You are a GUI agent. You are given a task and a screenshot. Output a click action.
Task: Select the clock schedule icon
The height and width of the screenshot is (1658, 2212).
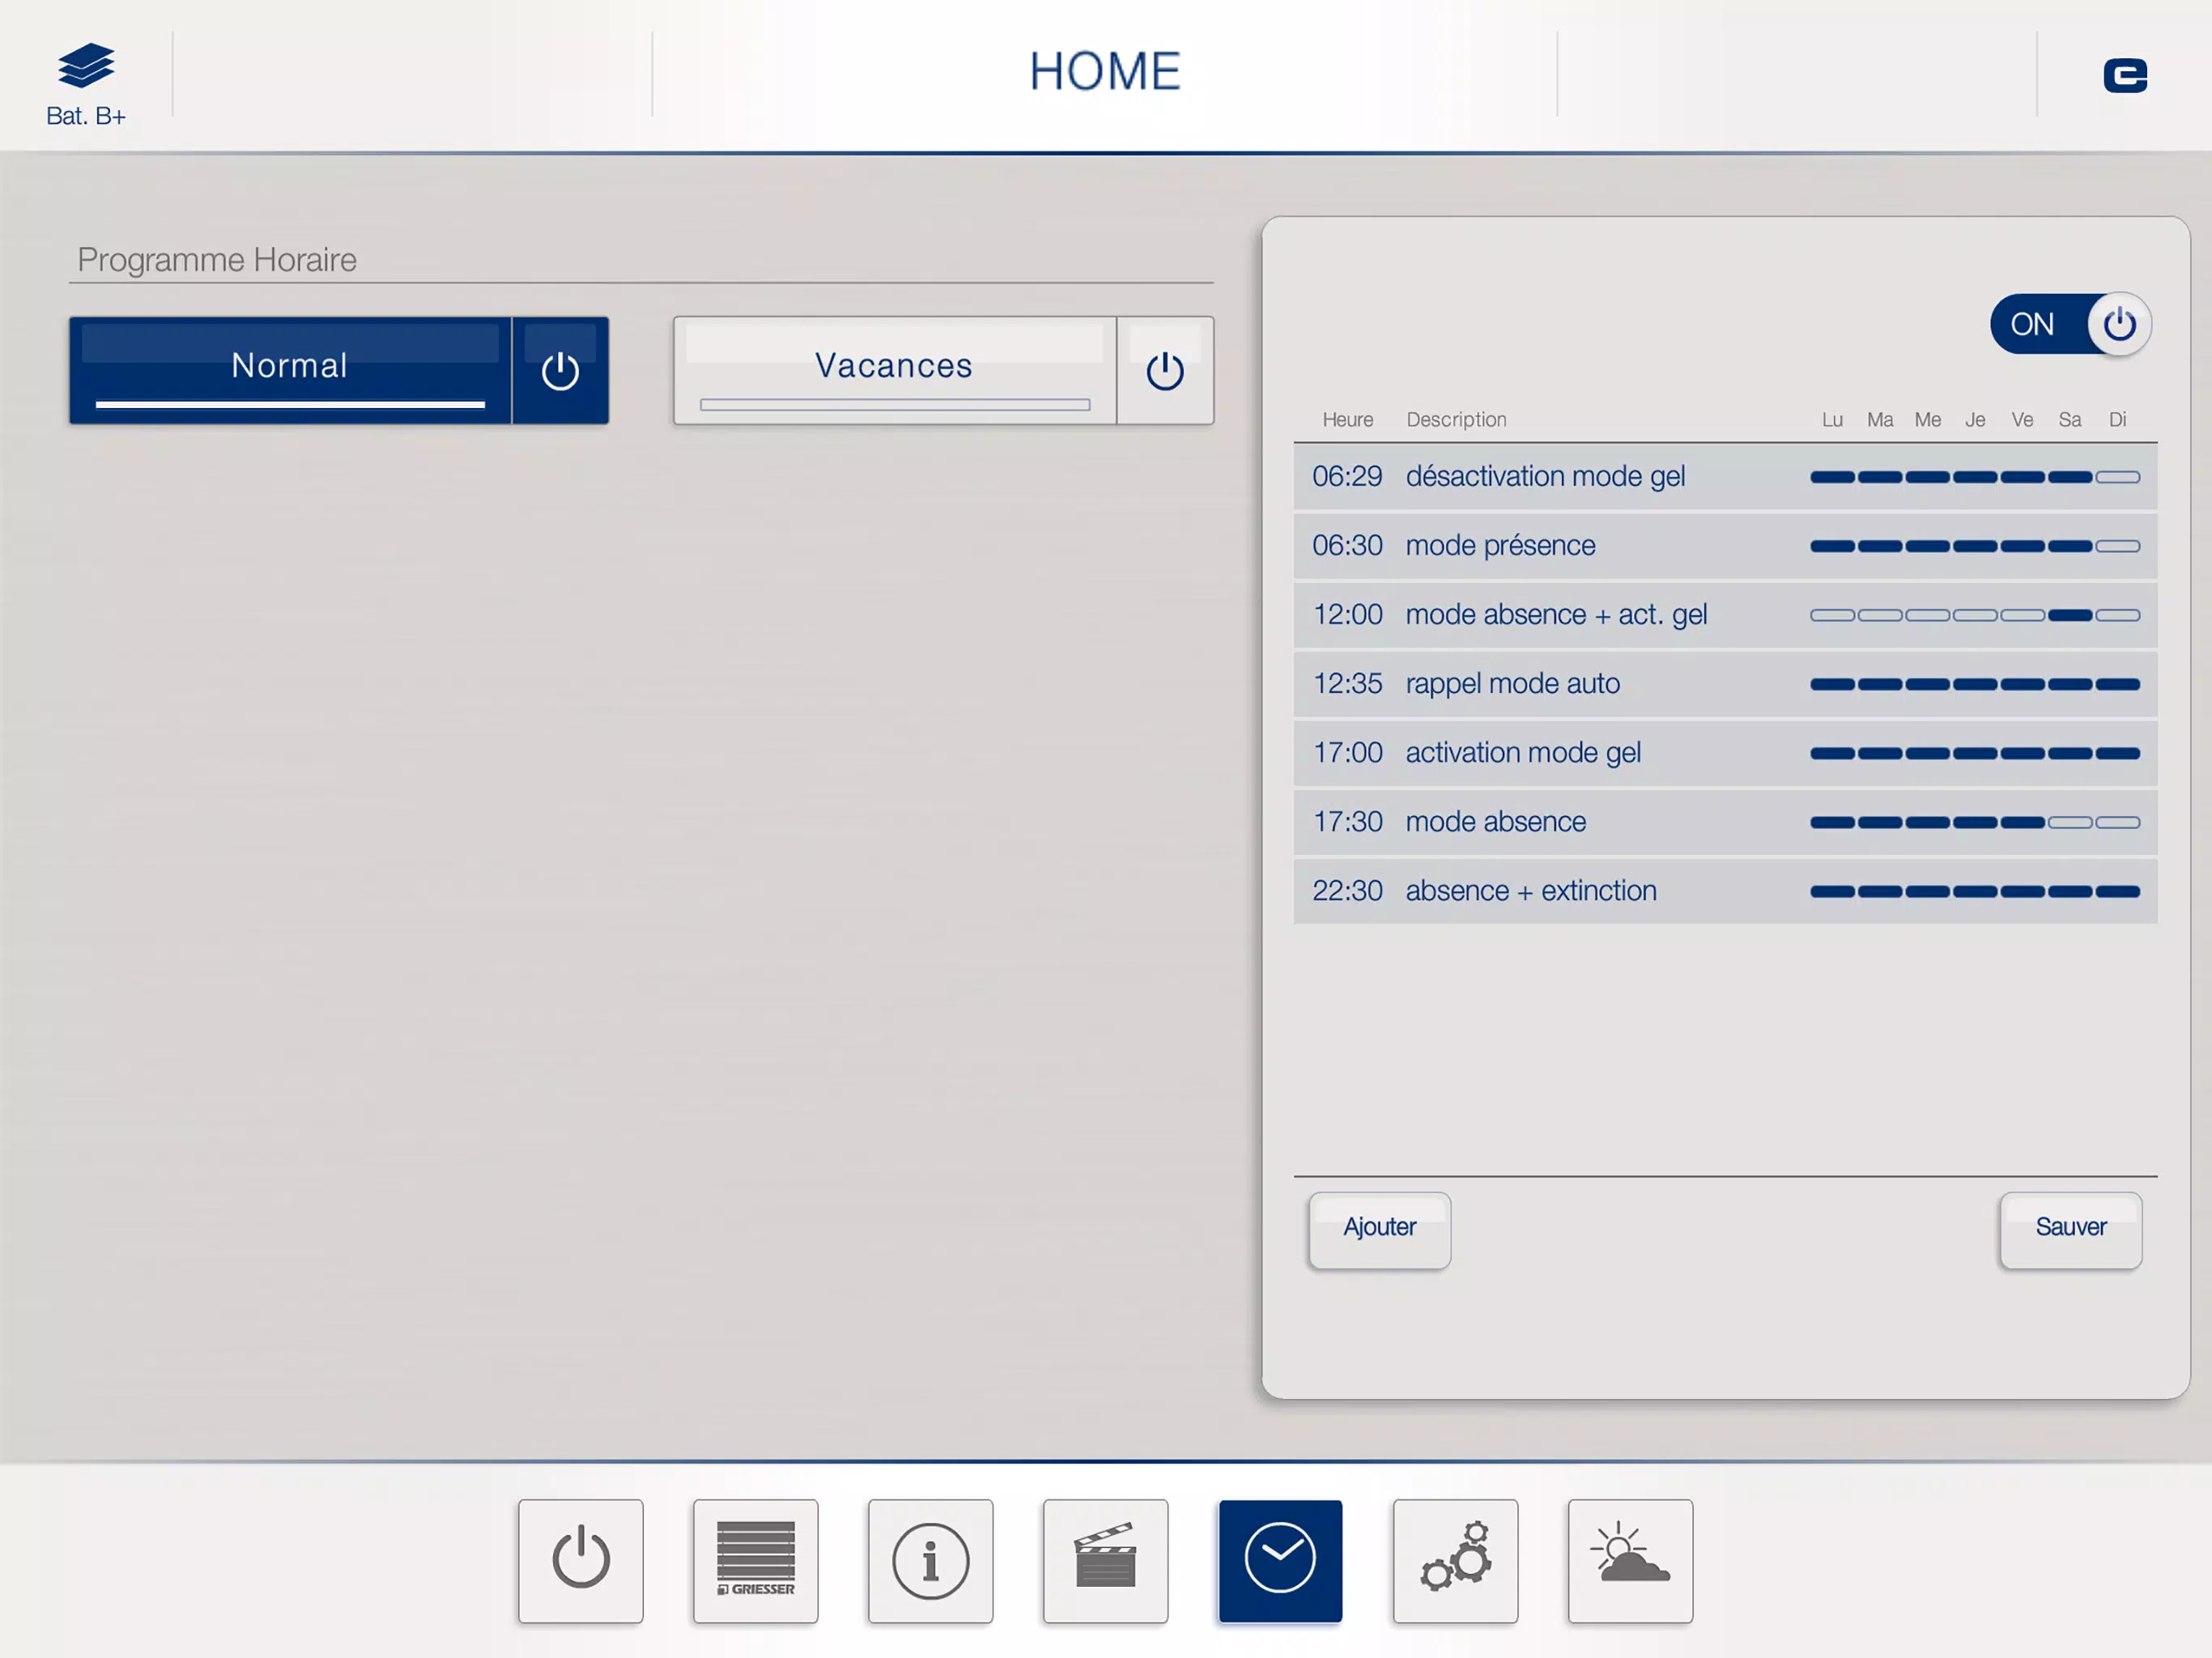(x=1280, y=1559)
